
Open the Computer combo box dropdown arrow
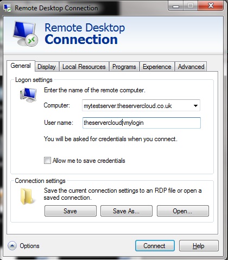195,106
